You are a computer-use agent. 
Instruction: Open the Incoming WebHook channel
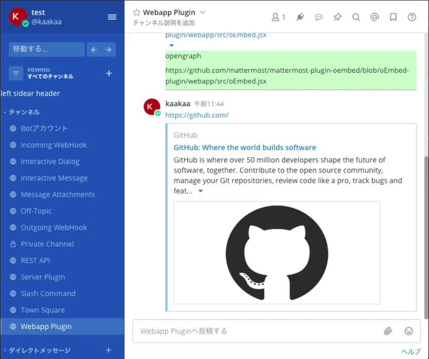[x=63, y=145]
